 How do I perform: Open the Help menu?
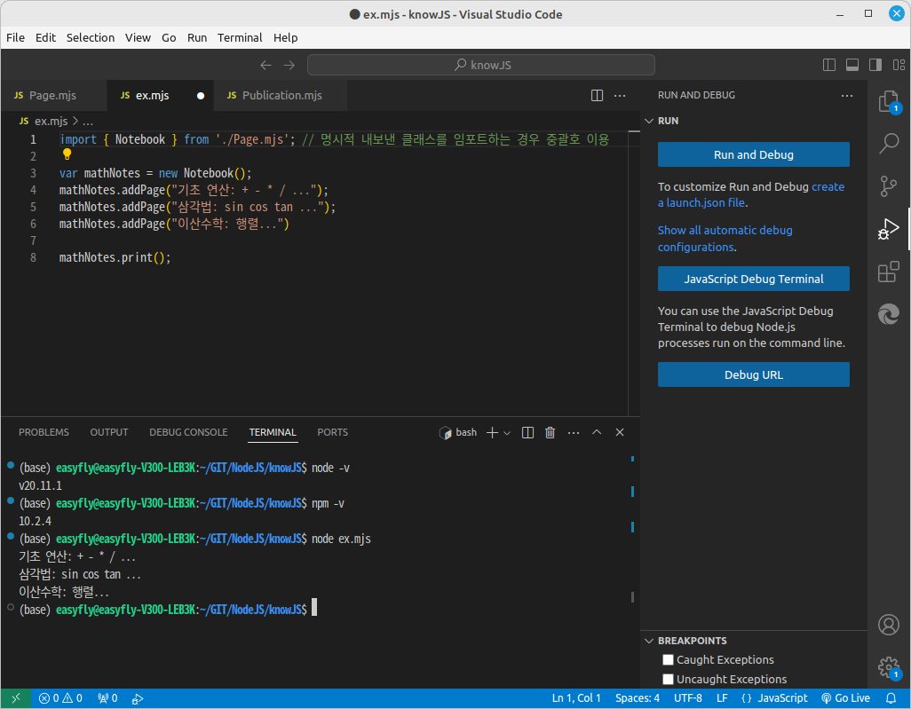click(285, 38)
